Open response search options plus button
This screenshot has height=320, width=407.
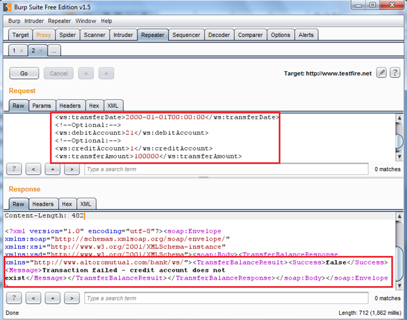tap(54, 298)
